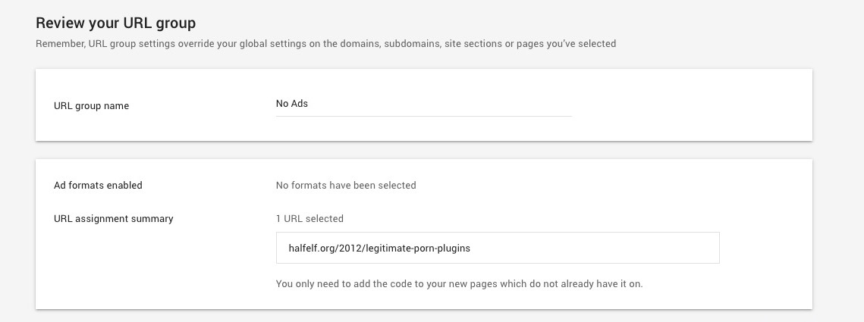The width and height of the screenshot is (864, 322).
Task: Click the "URL group name" label
Action: [x=91, y=106]
